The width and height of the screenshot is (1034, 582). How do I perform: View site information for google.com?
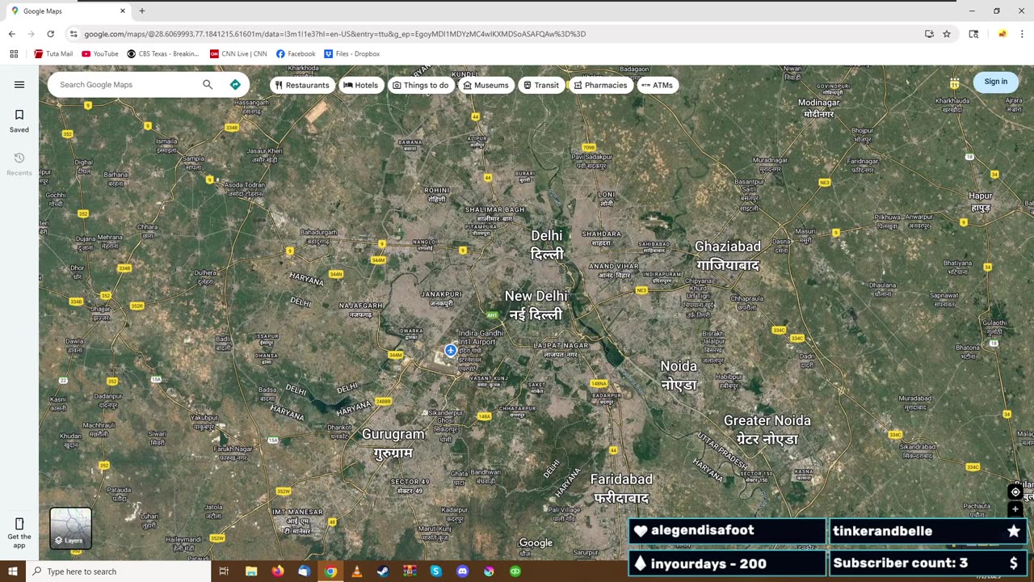(74, 34)
